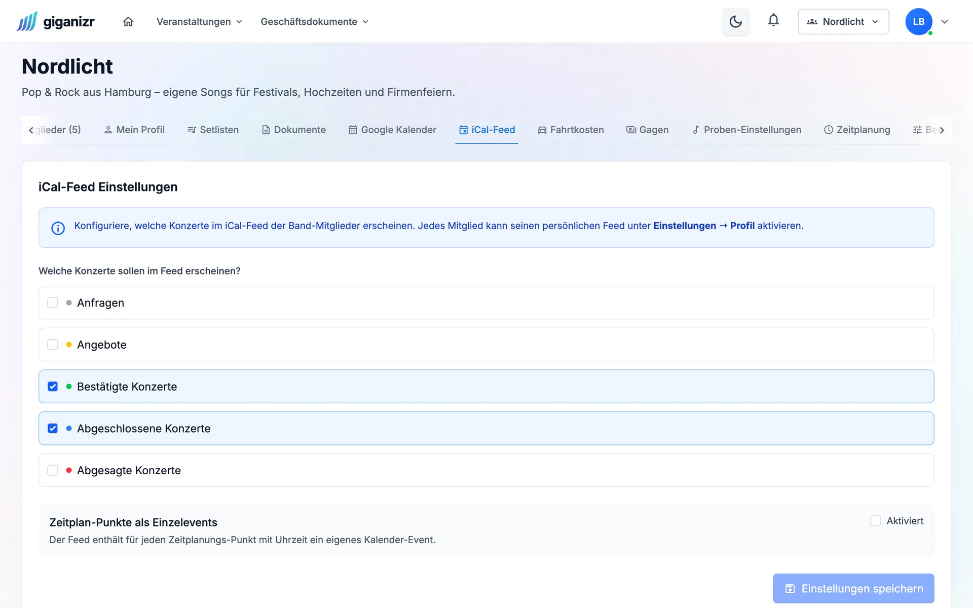Expand the account menu chevron
This screenshot has height=608, width=973.
945,22
